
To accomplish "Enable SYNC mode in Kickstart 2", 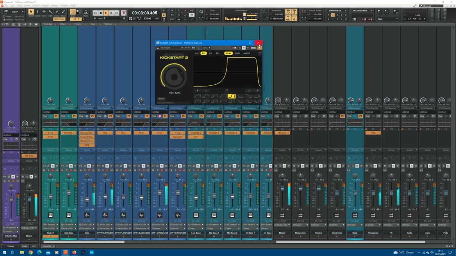I will point(228,53).
